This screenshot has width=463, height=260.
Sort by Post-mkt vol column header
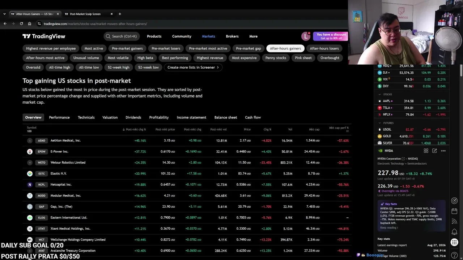click(218, 129)
